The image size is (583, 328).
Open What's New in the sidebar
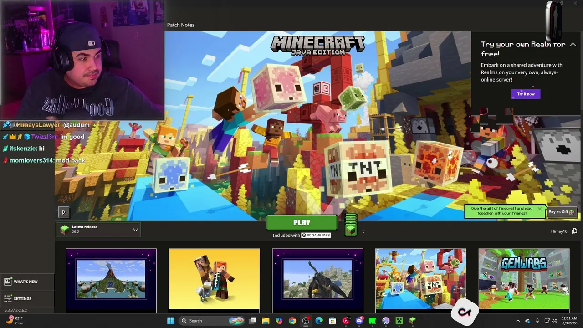(27, 282)
